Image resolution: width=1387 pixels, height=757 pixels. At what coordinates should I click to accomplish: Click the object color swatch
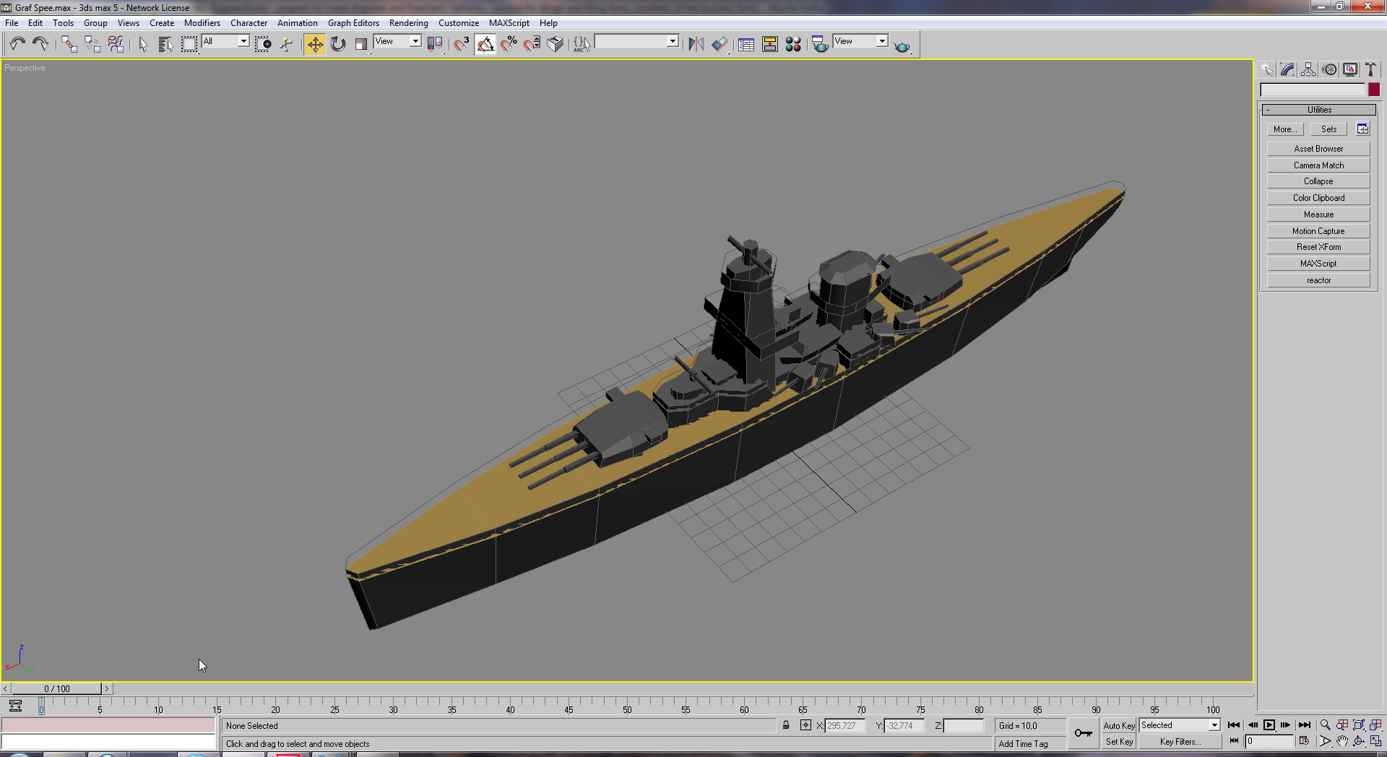[x=1374, y=90]
